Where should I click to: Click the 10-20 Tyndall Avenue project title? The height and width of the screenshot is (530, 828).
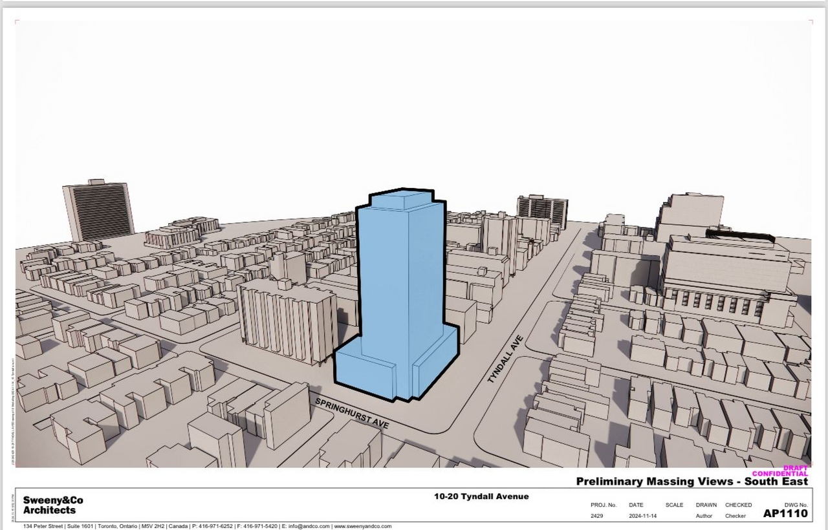tap(481, 496)
